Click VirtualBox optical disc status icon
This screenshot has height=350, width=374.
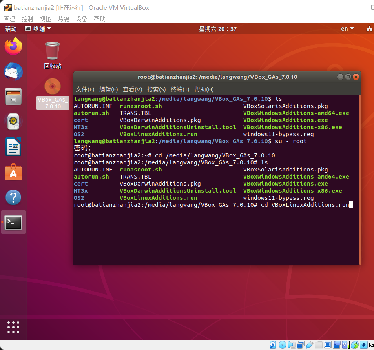click(283, 345)
